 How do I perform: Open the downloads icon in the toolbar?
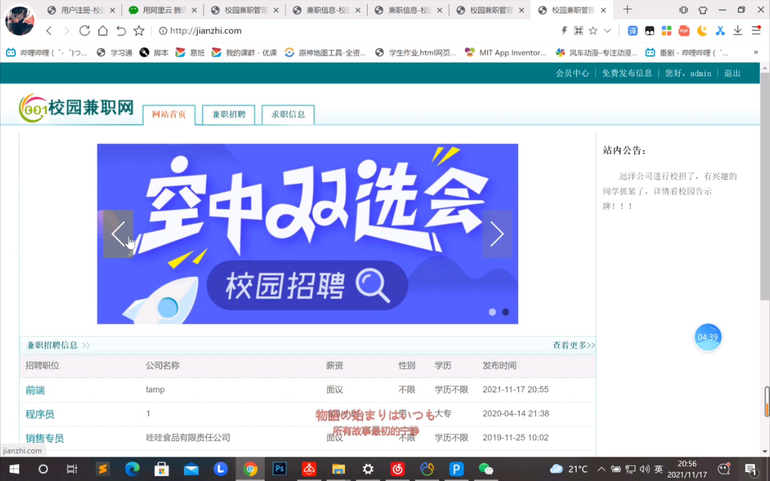pos(738,30)
